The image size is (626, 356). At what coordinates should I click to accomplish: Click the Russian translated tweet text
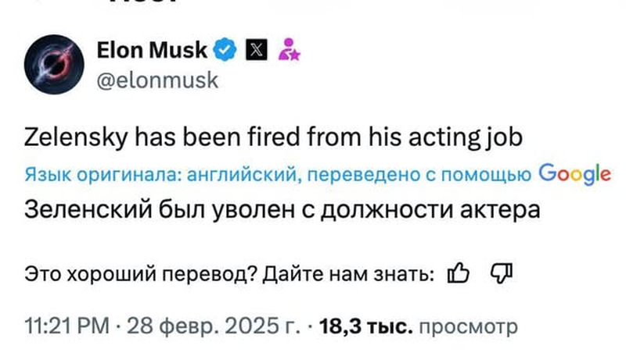pyautogui.click(x=284, y=210)
